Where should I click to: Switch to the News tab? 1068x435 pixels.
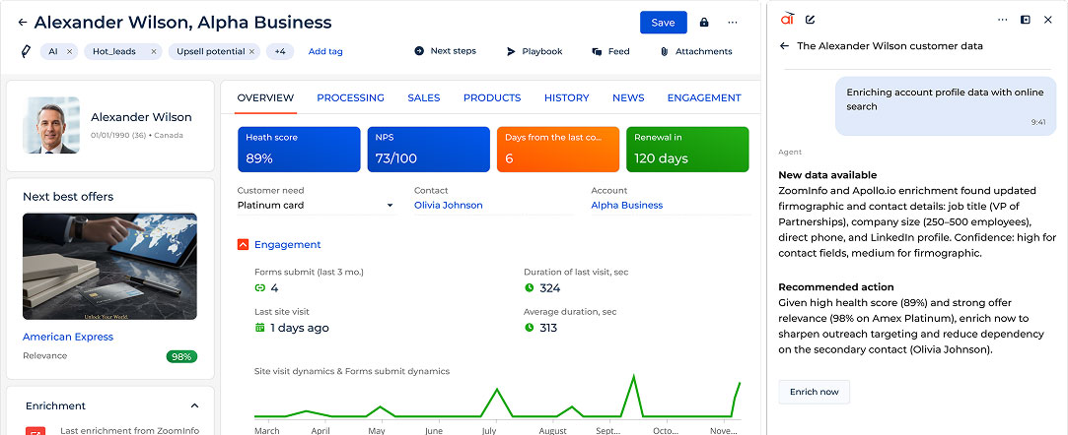coord(628,97)
